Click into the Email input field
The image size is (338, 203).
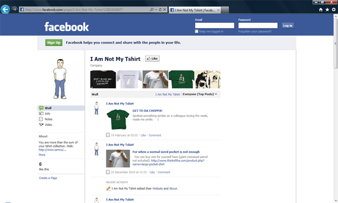tap(214, 26)
